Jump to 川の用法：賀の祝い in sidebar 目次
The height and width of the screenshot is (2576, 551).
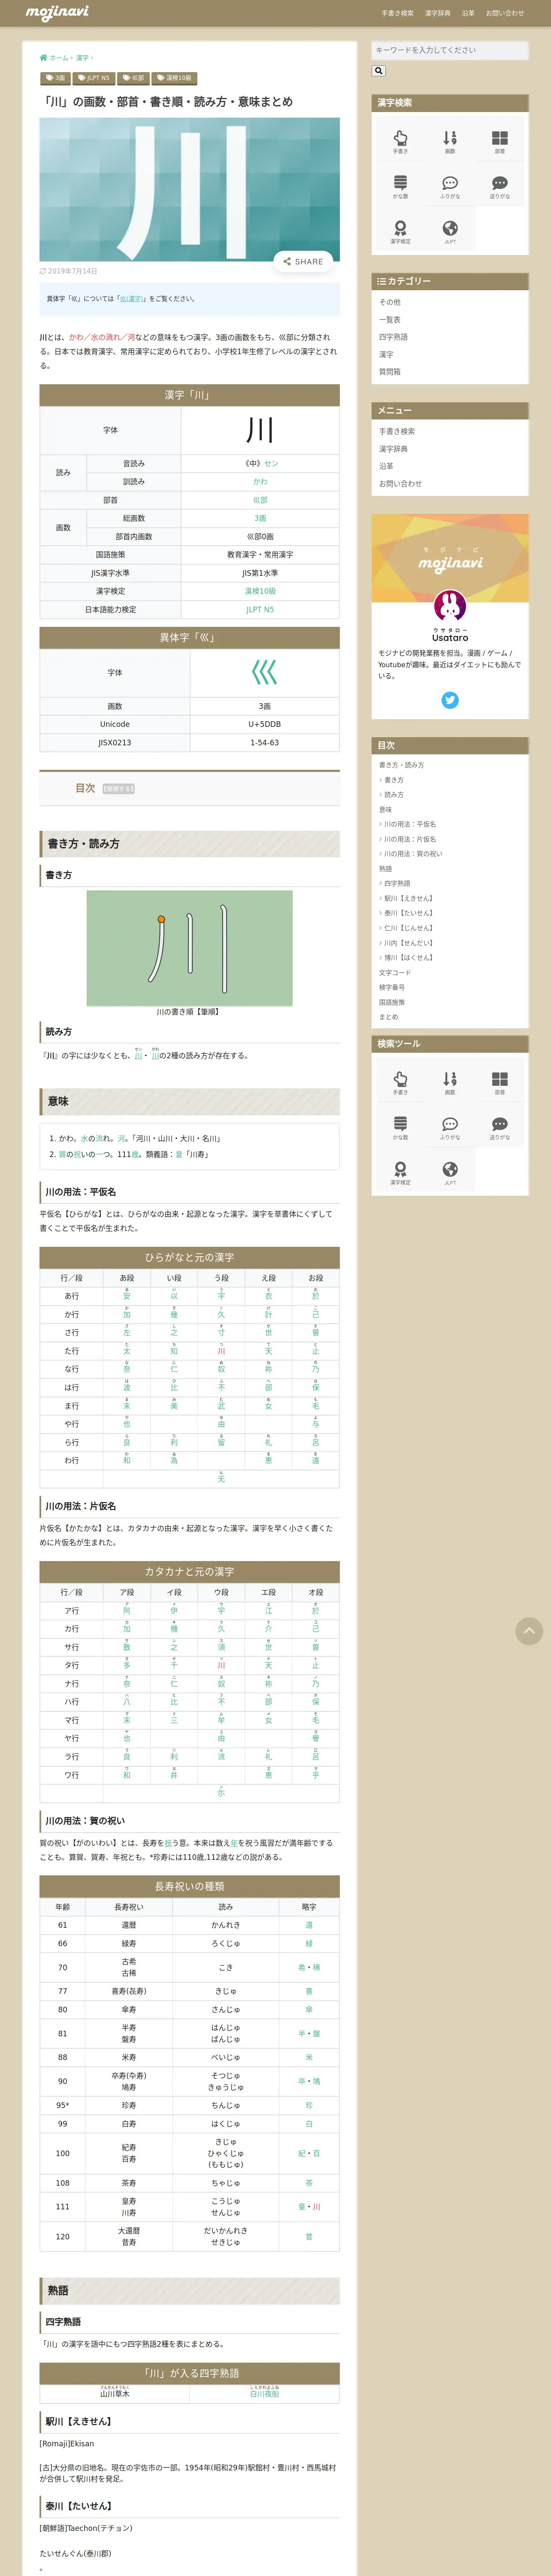point(412,854)
